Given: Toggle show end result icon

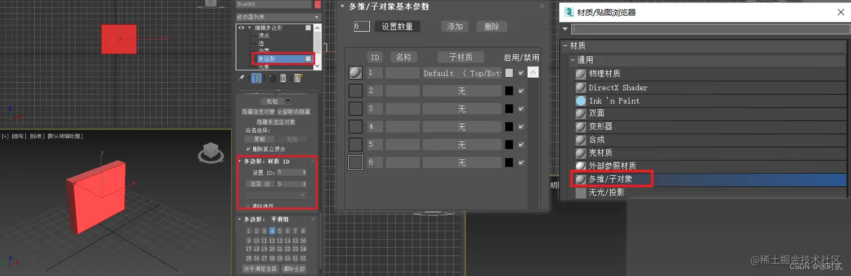Looking at the screenshot, I should 256,78.
